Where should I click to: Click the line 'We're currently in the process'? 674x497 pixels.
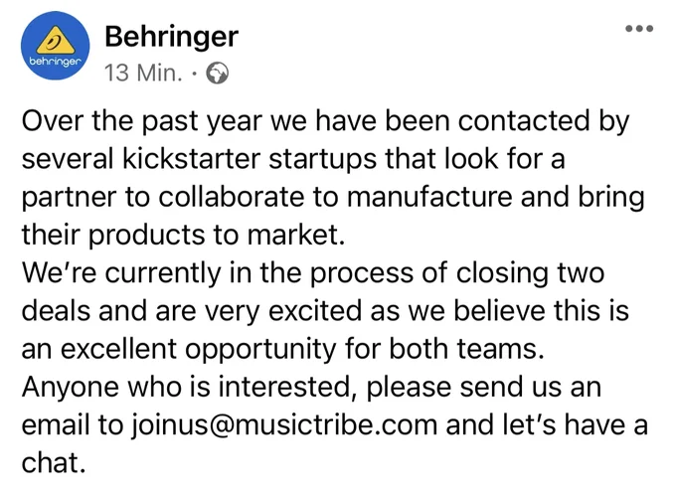pyautogui.click(x=258, y=272)
